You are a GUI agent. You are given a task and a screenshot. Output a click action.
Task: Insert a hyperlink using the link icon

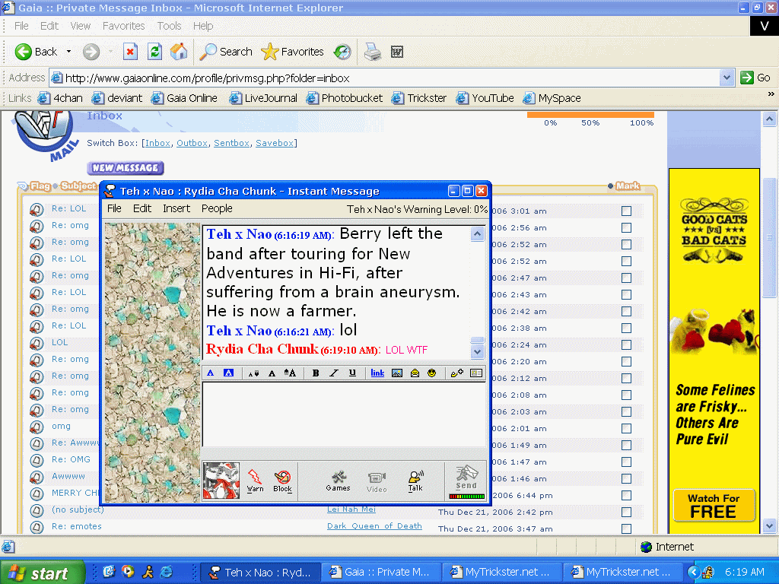tap(377, 373)
